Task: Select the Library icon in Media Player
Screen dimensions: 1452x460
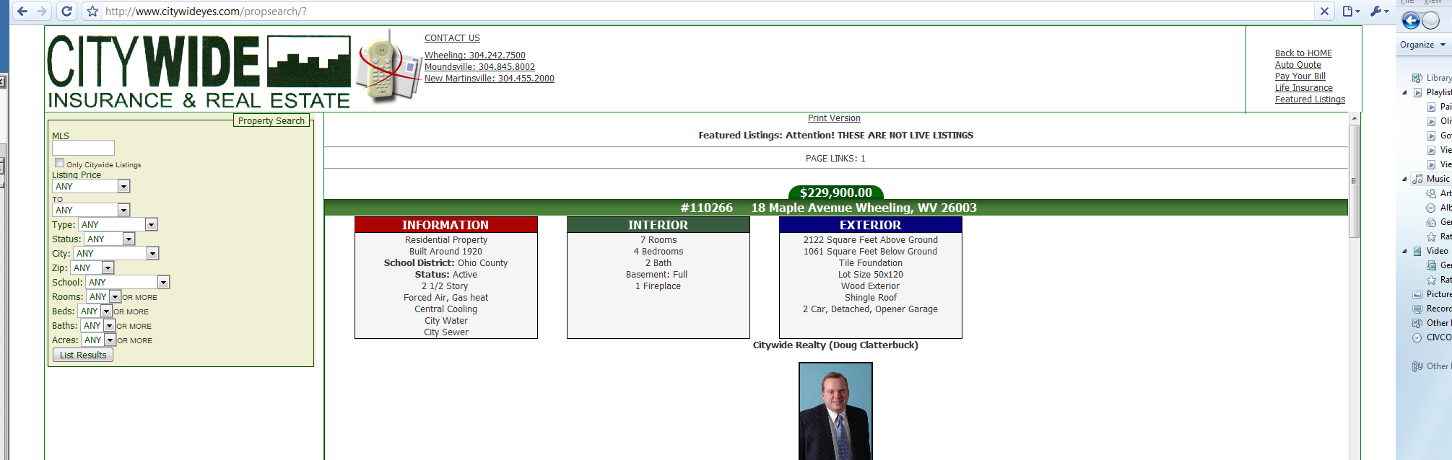Action: tap(1417, 78)
